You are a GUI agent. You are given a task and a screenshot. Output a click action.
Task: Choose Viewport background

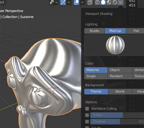[138, 92]
